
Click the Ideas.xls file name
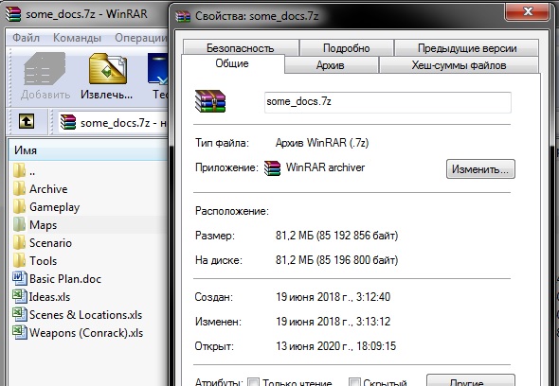pos(49,297)
